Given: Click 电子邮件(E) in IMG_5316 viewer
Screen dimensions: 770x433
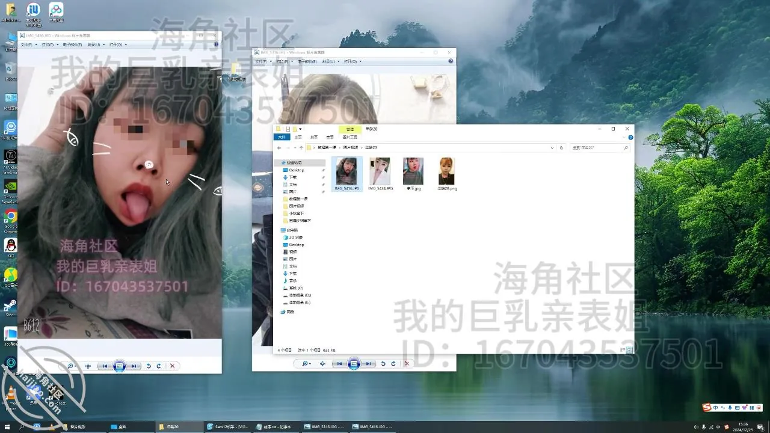Looking at the screenshot, I should [x=306, y=61].
